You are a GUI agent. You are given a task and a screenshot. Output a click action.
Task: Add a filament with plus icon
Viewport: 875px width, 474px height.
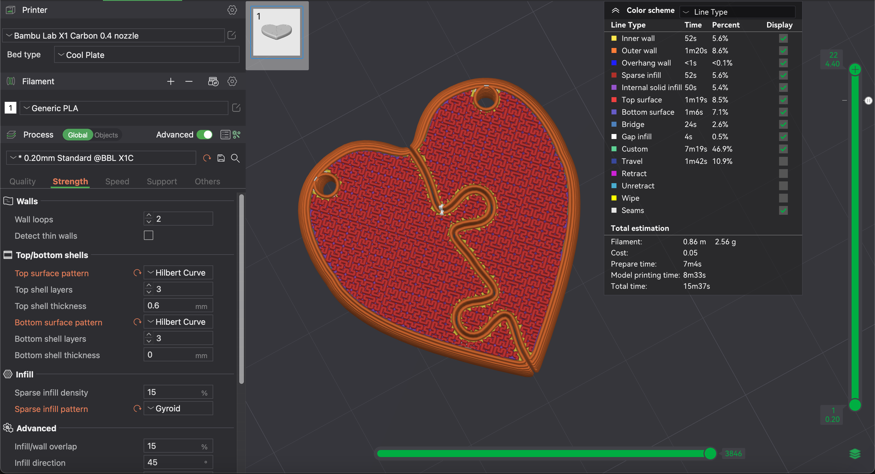170,81
